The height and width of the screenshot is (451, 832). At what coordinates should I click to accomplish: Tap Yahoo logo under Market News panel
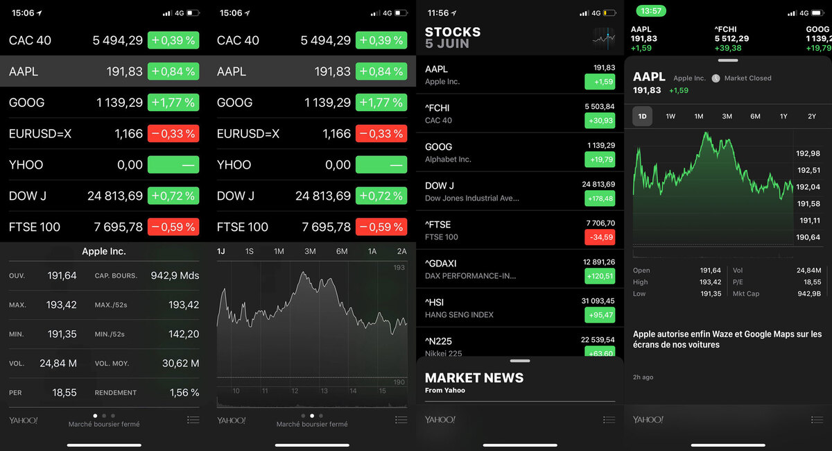tap(440, 420)
